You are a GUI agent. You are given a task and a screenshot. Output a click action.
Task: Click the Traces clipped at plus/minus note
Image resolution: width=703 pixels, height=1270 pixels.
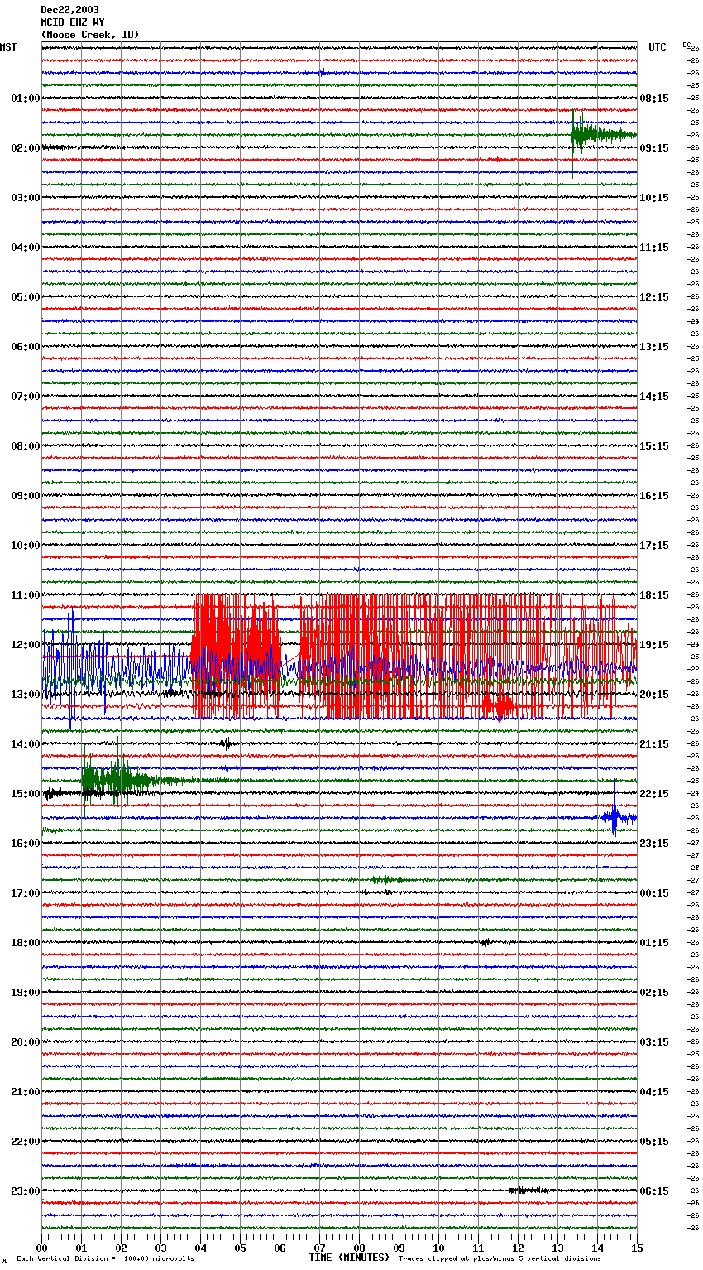[x=500, y=1258]
